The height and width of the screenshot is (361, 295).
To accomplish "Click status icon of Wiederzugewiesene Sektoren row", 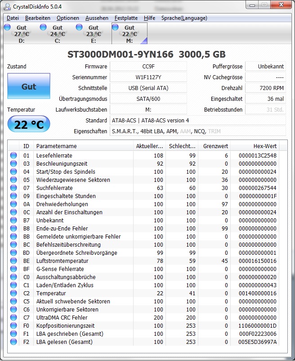I will coord(13,180).
